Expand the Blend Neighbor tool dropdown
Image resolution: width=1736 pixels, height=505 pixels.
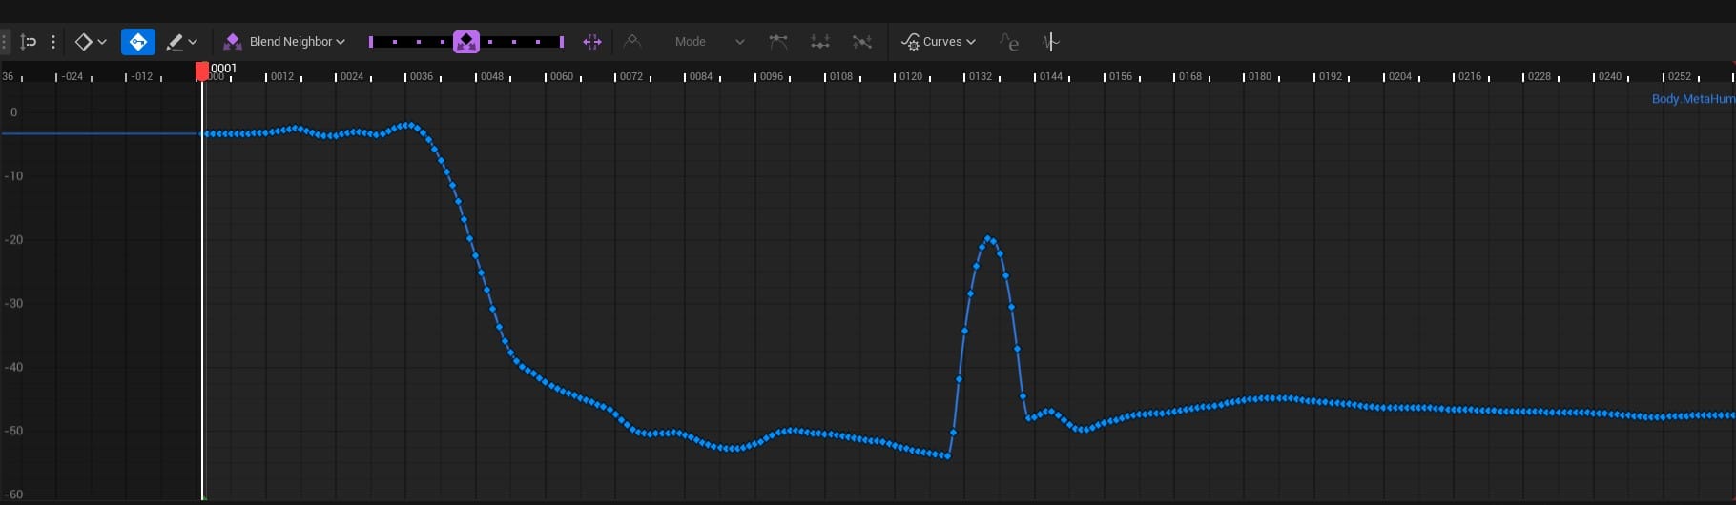pyautogui.click(x=284, y=42)
